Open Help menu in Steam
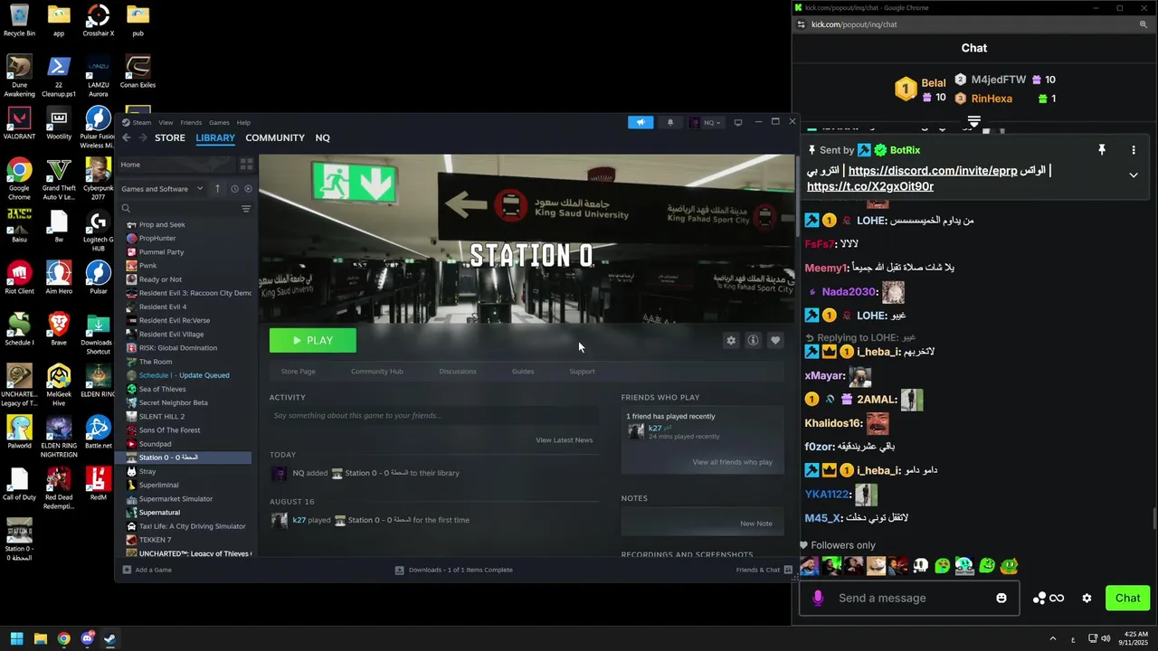The width and height of the screenshot is (1158, 651). 243,122
